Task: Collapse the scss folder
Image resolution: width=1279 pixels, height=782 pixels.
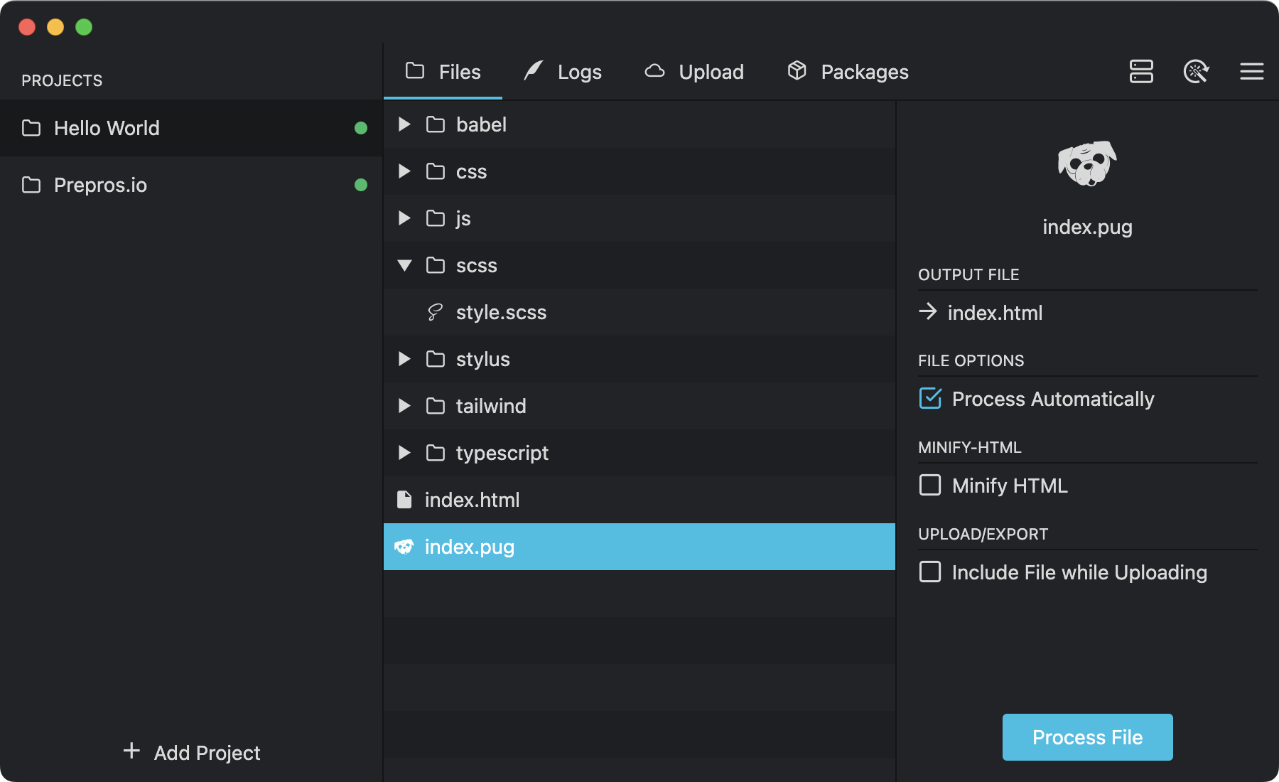Action: 404,265
